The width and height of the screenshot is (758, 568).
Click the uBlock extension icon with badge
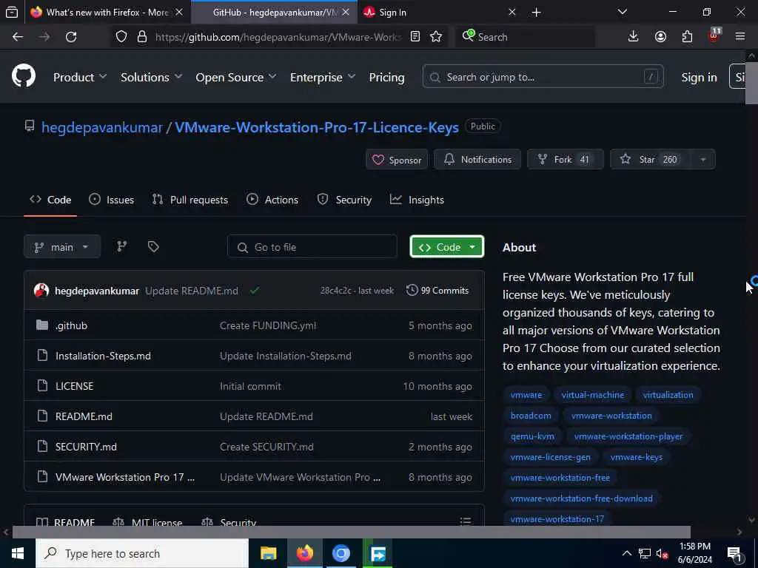[x=714, y=35]
